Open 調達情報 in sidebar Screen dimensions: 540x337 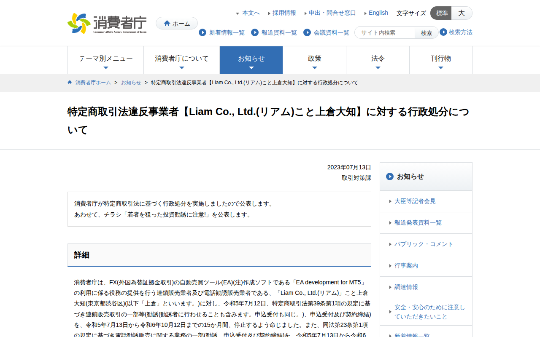click(426, 287)
